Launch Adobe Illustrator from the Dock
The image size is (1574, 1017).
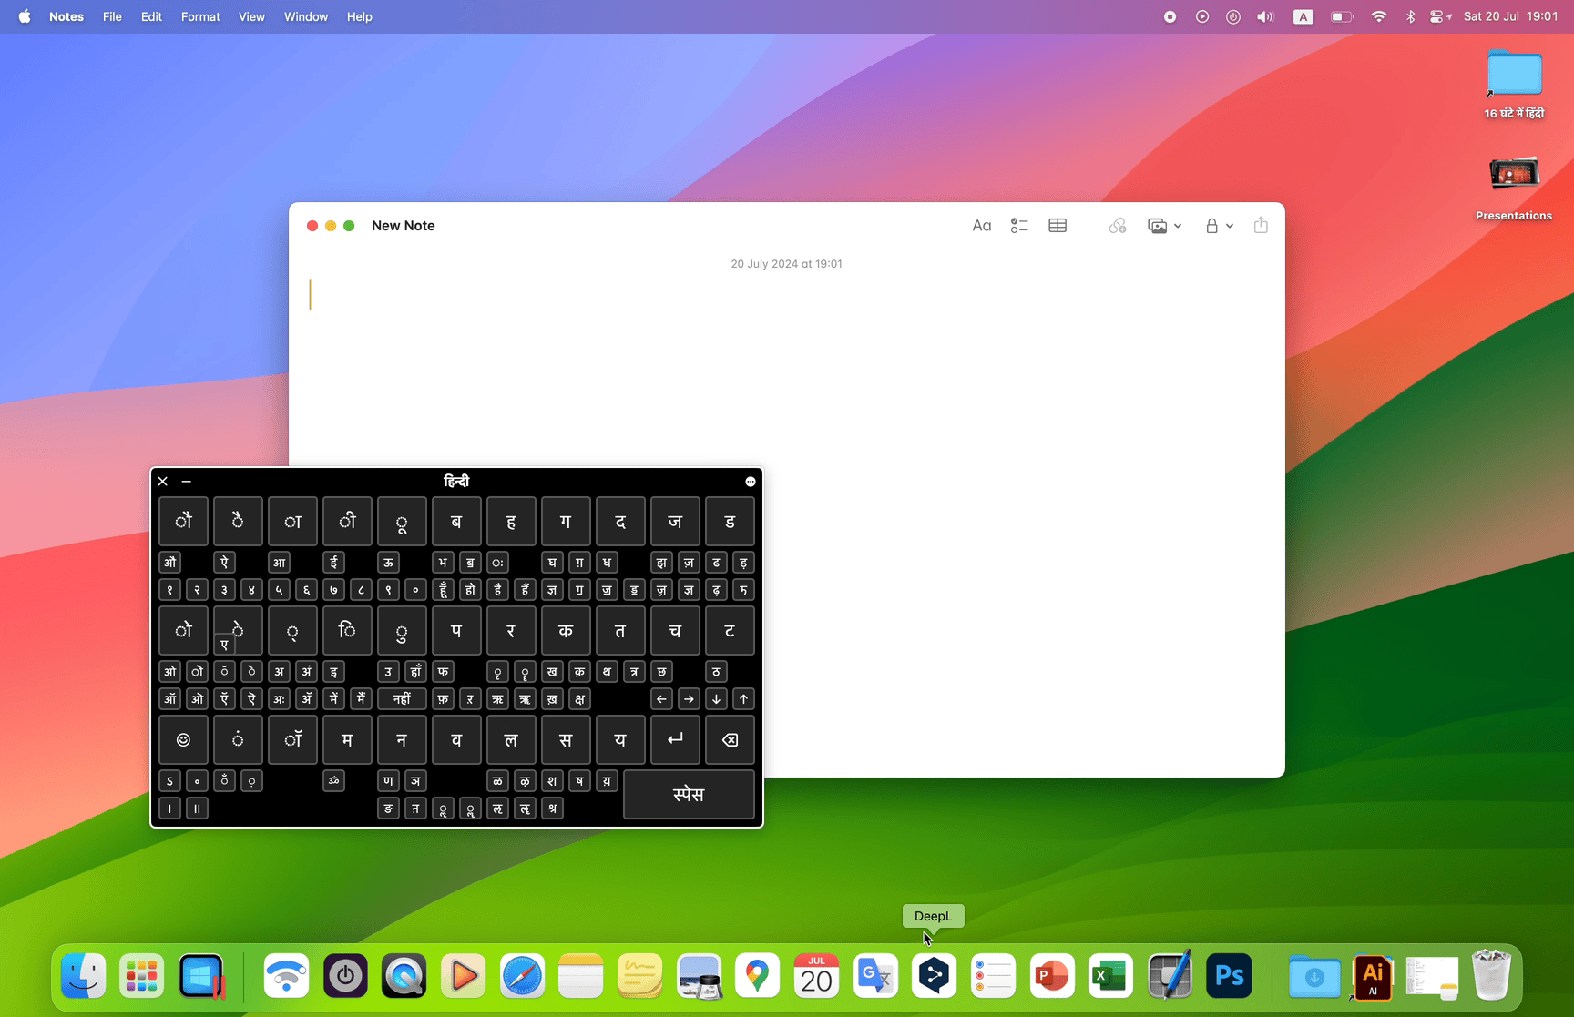pos(1373,976)
